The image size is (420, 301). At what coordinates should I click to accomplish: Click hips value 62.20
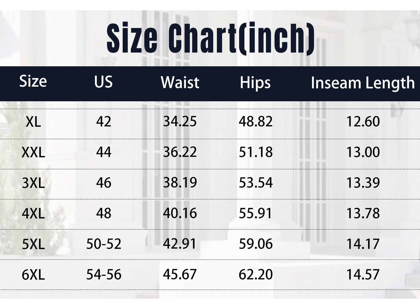coord(256,274)
